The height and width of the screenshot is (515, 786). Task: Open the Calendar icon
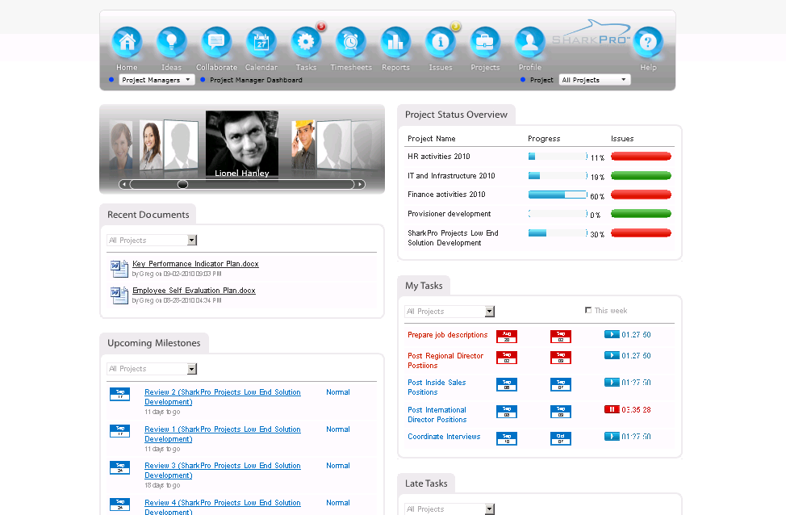pos(261,43)
